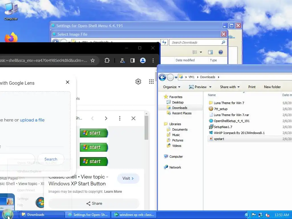Image resolution: width=292 pixels, height=219 pixels.
Task: Expand the Preview dropdown arrow
Action: pyautogui.click(x=210, y=87)
